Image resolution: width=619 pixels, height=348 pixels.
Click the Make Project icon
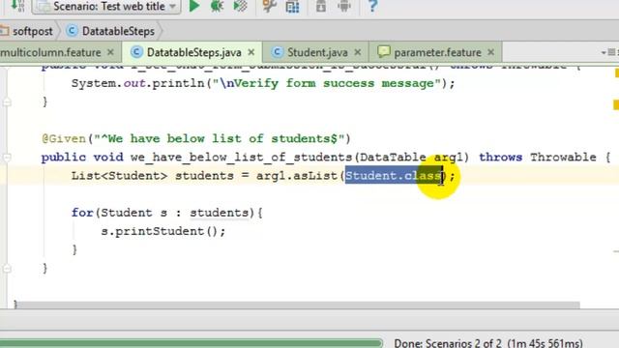[x=17, y=6]
